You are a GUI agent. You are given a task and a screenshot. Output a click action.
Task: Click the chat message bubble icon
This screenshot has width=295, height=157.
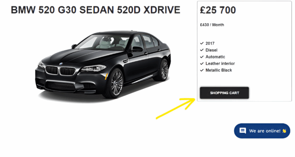[243, 131]
